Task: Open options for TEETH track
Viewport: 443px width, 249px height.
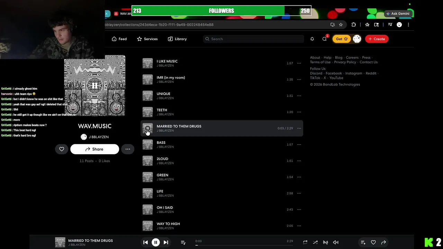Action: coord(299,112)
